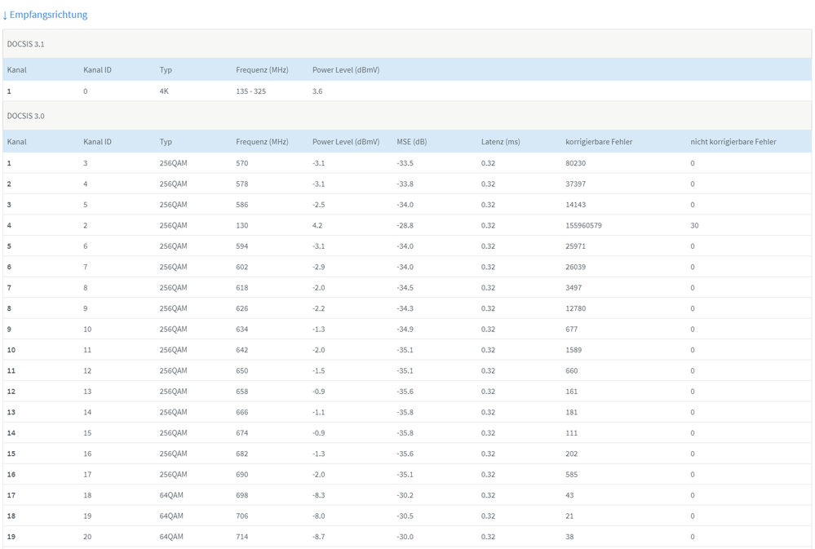Select the correctable error value 677
The height and width of the screenshot is (549, 815).
[572, 330]
